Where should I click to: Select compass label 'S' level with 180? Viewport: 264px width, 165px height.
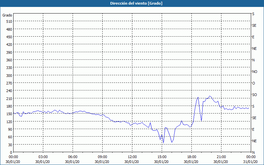(253, 106)
